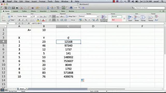The image size is (166, 93).
Task: Click the Name Box showing C4
Action: coord(8,24)
